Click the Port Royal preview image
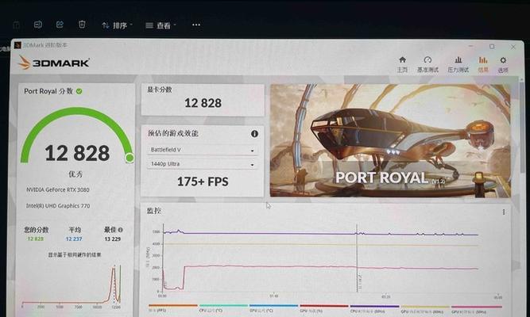 pos(390,140)
